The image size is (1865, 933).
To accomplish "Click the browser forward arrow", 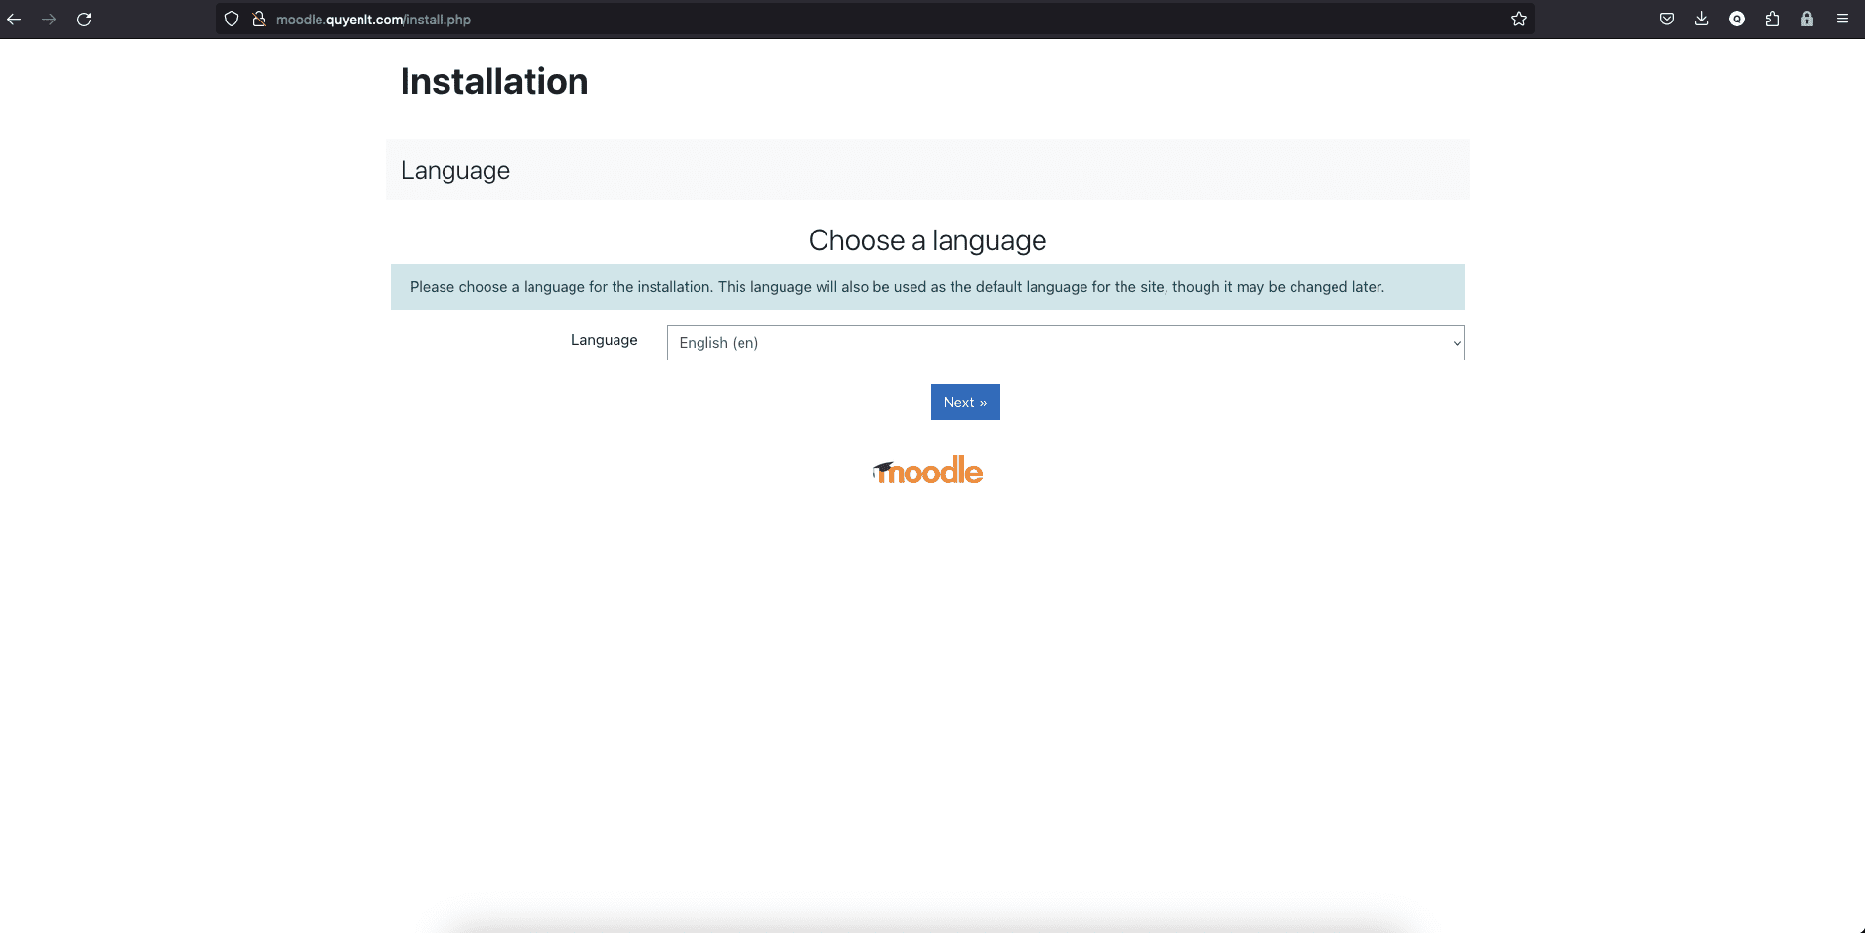I will pos(49,20).
